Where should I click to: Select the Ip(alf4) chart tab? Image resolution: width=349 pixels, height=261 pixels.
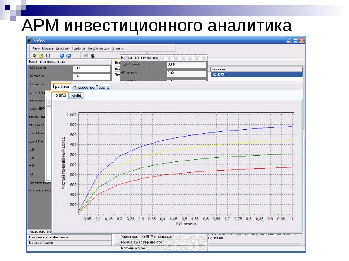pos(76,96)
